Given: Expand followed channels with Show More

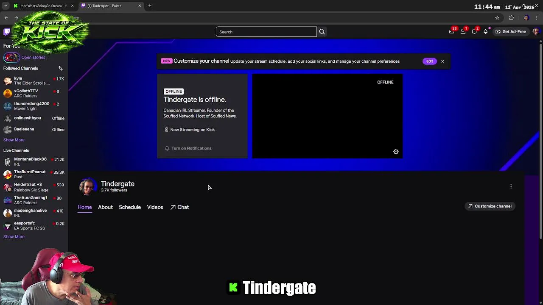Looking at the screenshot, I should coord(14,140).
